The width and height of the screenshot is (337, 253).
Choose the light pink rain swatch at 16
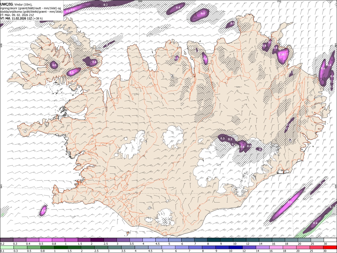[x=276, y=247]
